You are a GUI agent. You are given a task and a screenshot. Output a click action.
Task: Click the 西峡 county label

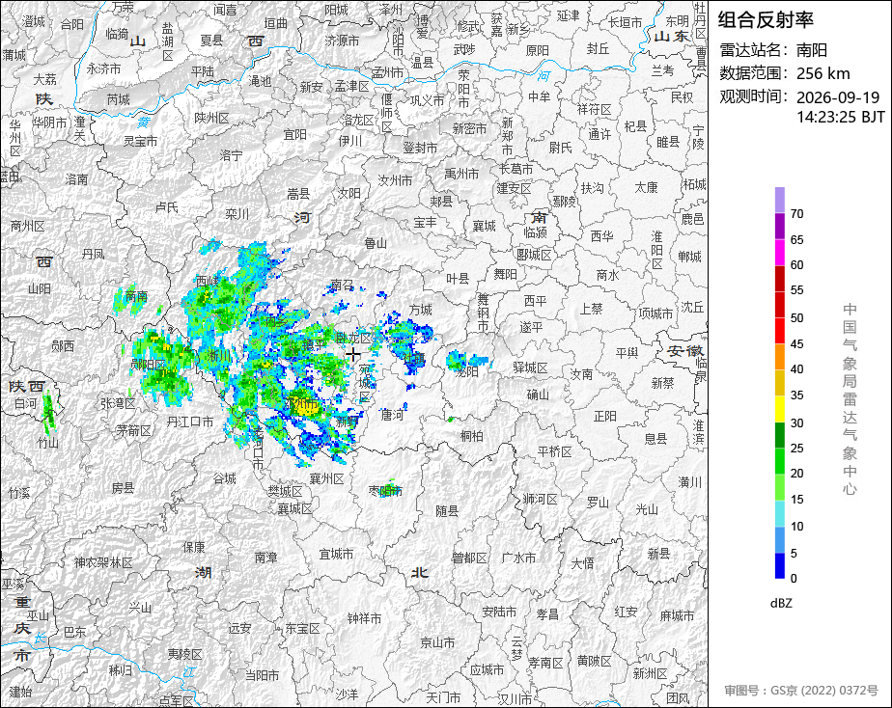coord(207,281)
